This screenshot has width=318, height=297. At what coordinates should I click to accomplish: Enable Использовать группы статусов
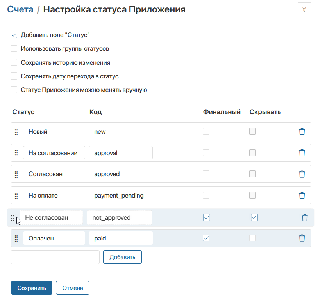pos(14,49)
